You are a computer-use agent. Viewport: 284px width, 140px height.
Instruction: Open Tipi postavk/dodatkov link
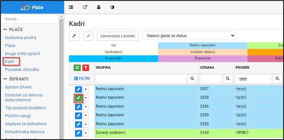(x=26, y=108)
